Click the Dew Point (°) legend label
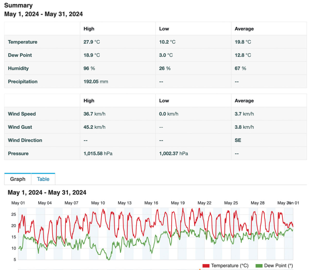309x270 pixels. click(x=279, y=266)
